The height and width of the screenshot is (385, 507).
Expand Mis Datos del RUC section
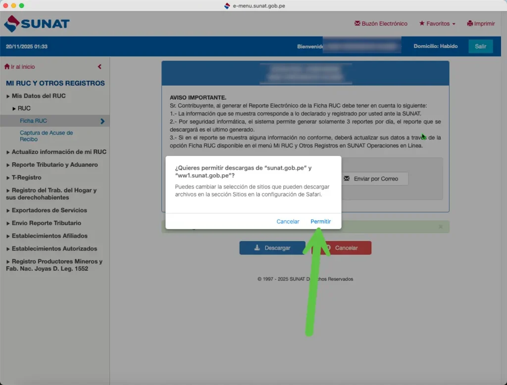point(38,96)
